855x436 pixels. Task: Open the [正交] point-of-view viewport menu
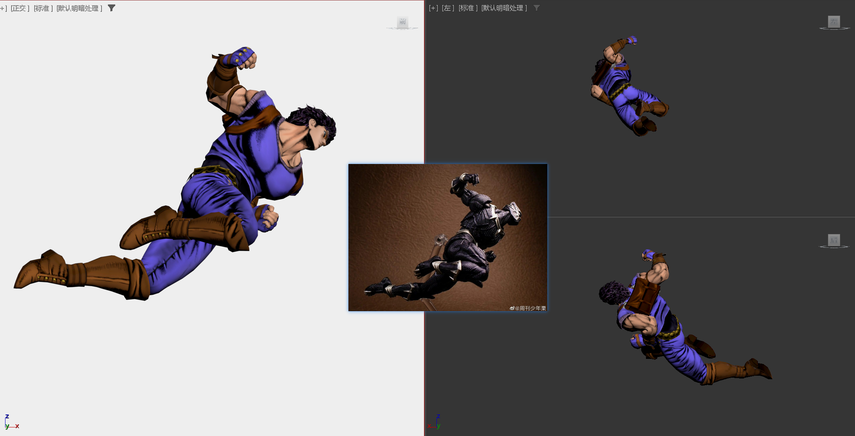click(20, 8)
